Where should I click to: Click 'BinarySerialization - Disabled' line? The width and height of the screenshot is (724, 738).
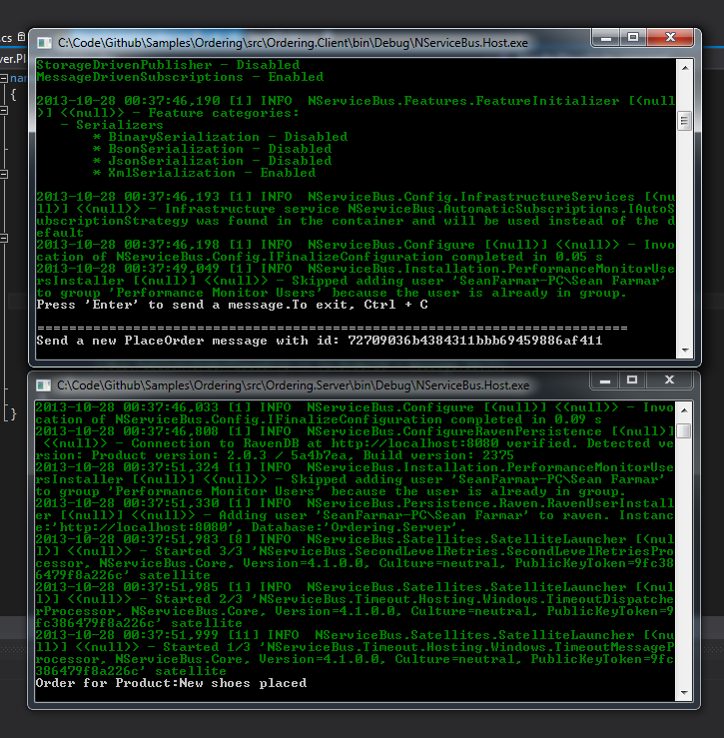pos(221,137)
